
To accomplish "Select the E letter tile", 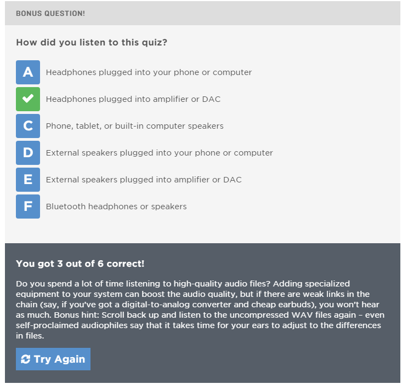I will point(27,180).
